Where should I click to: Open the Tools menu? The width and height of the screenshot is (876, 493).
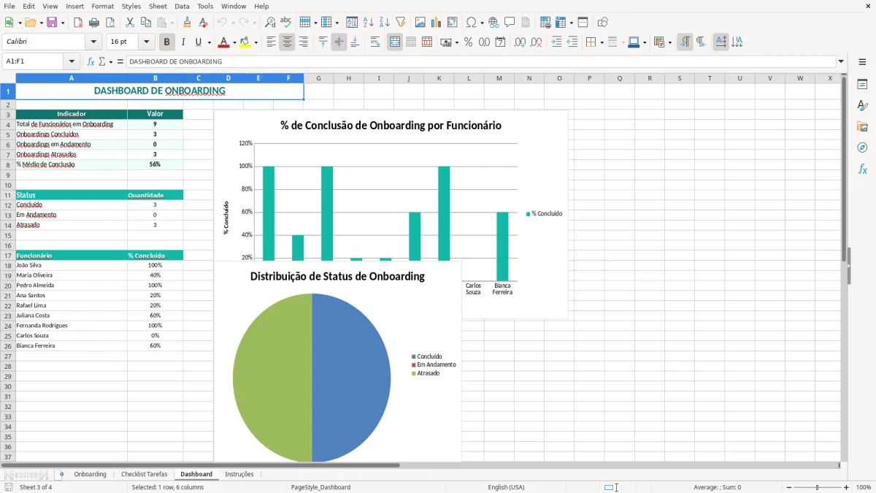point(205,6)
